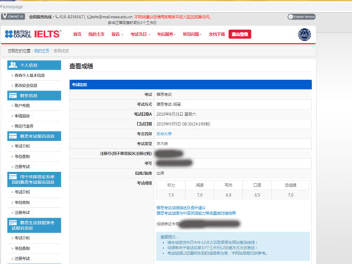Open 雅思考试成绩描述及提升建议 link
The height and width of the screenshot is (264, 352).
181,208
